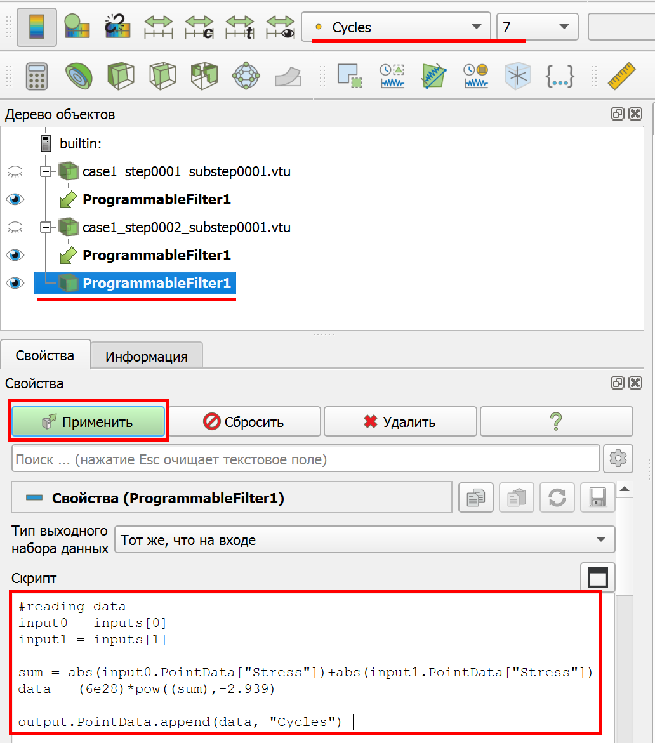The image size is (655, 743).
Task: Close the Дерево объектов panel
Action: point(635,114)
